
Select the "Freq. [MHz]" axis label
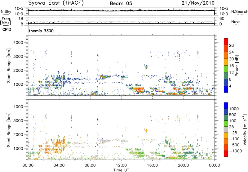coord(6,21)
